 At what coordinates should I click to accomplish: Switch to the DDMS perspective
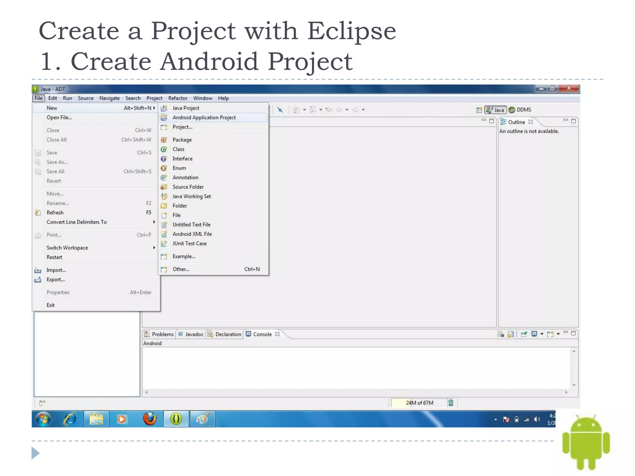[520, 110]
